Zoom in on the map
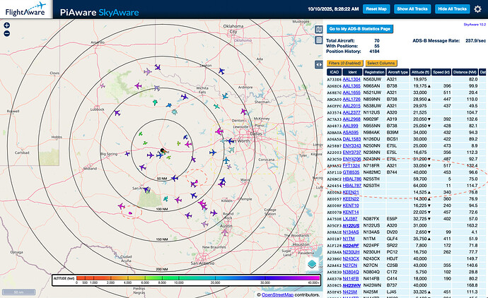Image resolution: width=488 pixels, height=298 pixels. coord(7,25)
